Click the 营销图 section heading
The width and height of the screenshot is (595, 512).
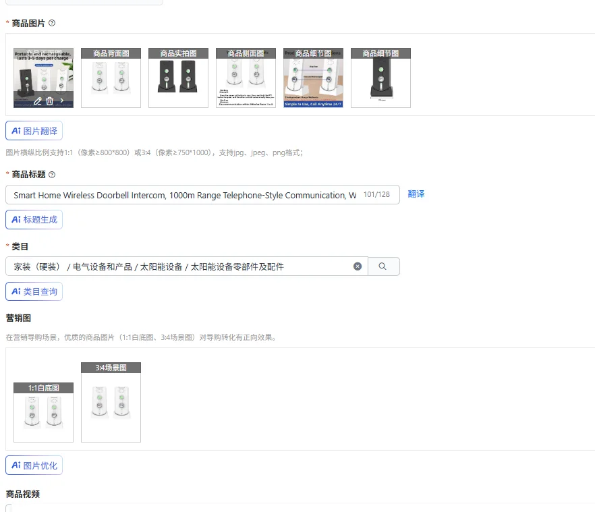18,318
